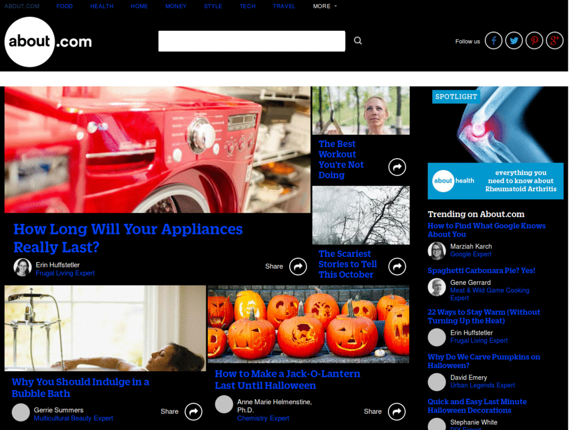574x430 pixels.
Task: Click Gene Gerrard's avatar photo
Action: 437,287
